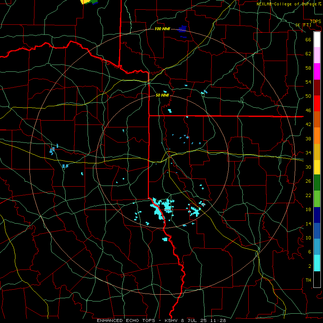Click the "TOPS" legend heading
Screen dimensions: 323x323
pos(315,21)
